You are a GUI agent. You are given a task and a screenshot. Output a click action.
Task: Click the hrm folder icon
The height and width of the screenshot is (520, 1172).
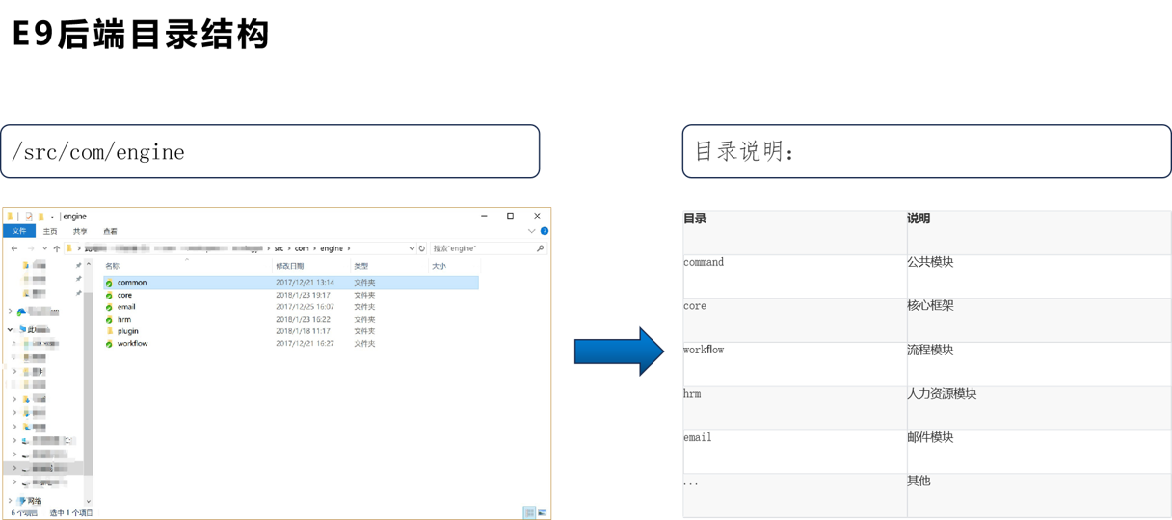point(109,319)
